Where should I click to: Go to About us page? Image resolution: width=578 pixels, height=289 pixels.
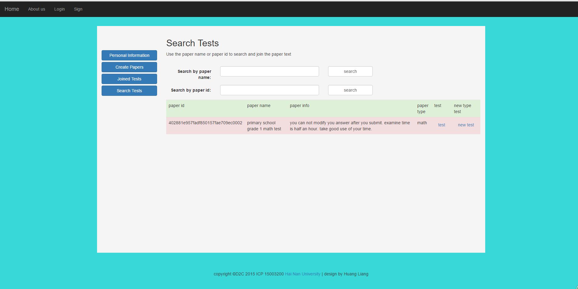coord(37,9)
